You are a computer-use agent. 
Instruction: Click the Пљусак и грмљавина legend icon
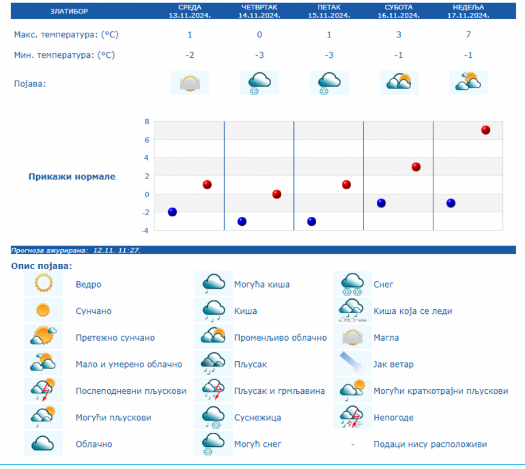pos(213,391)
